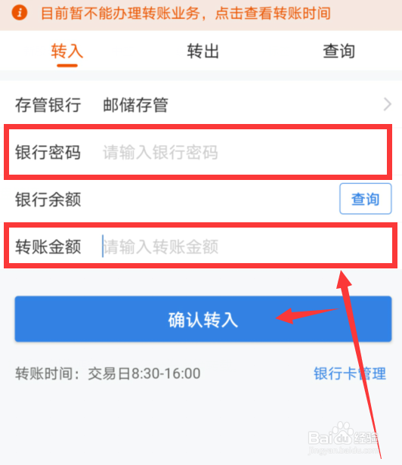Tap the 转账时间 trading hours text
The image size is (402, 465).
click(108, 374)
